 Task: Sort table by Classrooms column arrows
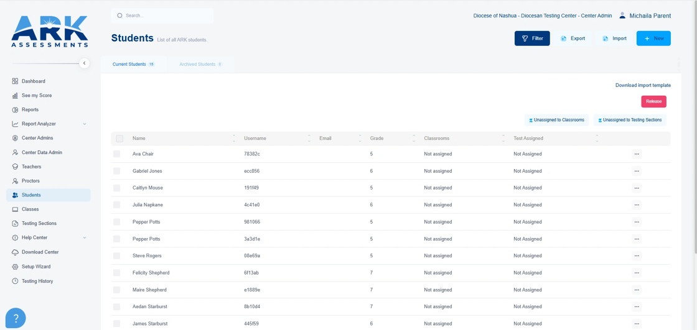coord(503,139)
